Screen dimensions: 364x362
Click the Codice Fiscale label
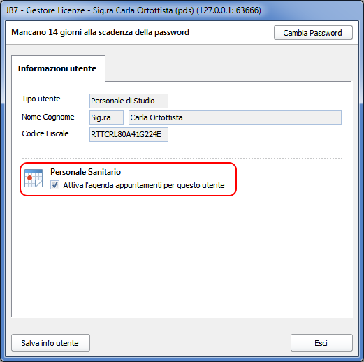(x=45, y=133)
